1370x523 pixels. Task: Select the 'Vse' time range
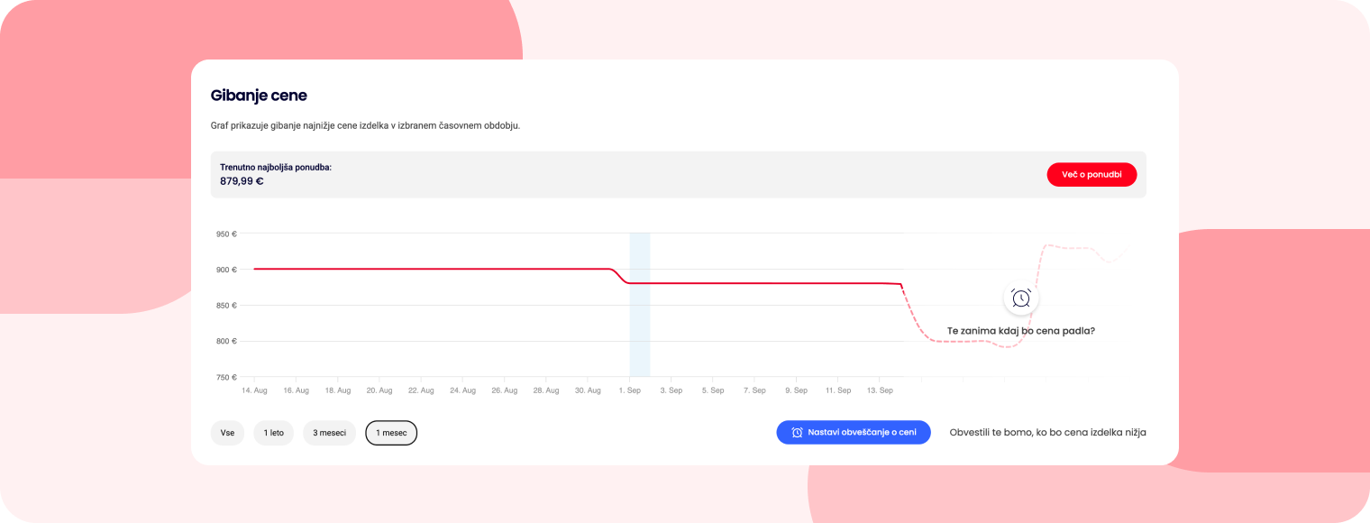coord(227,433)
